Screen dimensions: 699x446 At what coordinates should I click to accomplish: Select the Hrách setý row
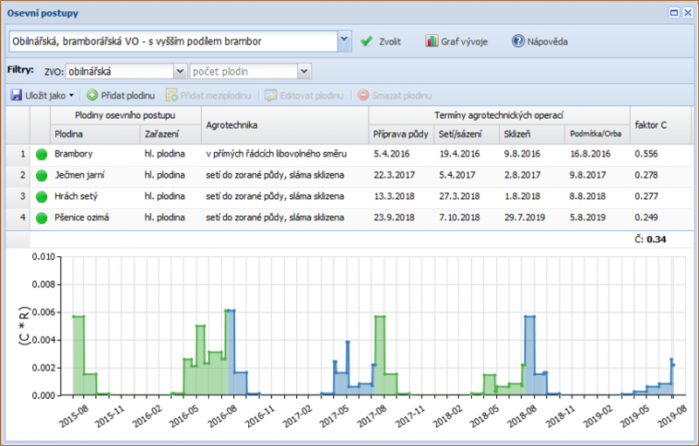pyautogui.click(x=76, y=194)
